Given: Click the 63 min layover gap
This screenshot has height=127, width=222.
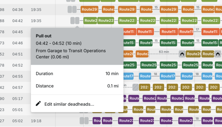Looking at the screenshot, I should [163, 54].
